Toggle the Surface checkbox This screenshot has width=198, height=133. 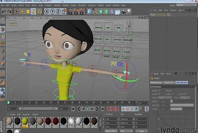[159, 94]
